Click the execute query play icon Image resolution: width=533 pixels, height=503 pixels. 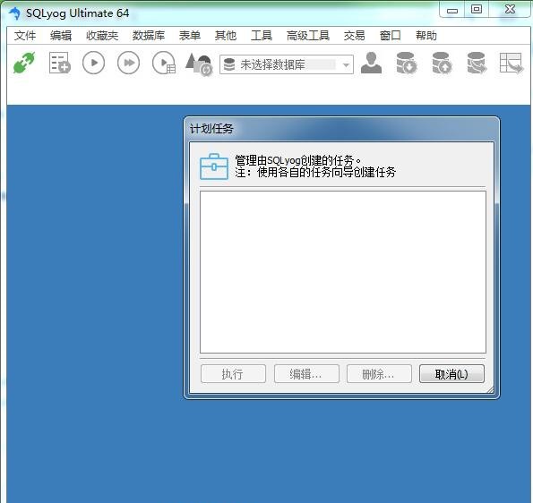tap(93, 63)
